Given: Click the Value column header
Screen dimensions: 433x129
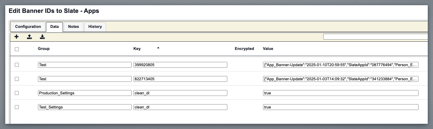Looking at the screenshot, I should [268, 49].
